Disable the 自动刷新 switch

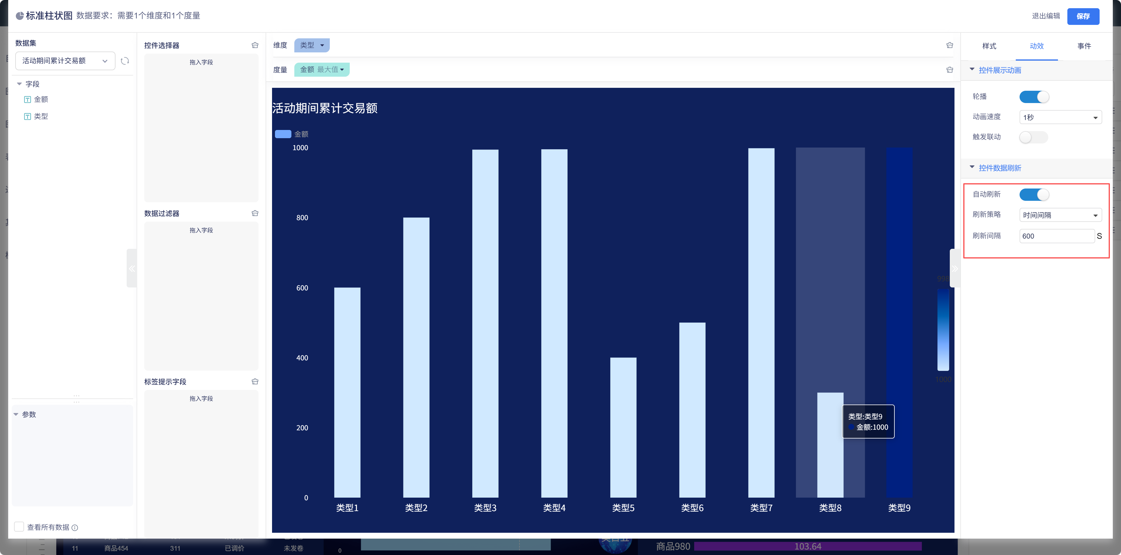1034,194
